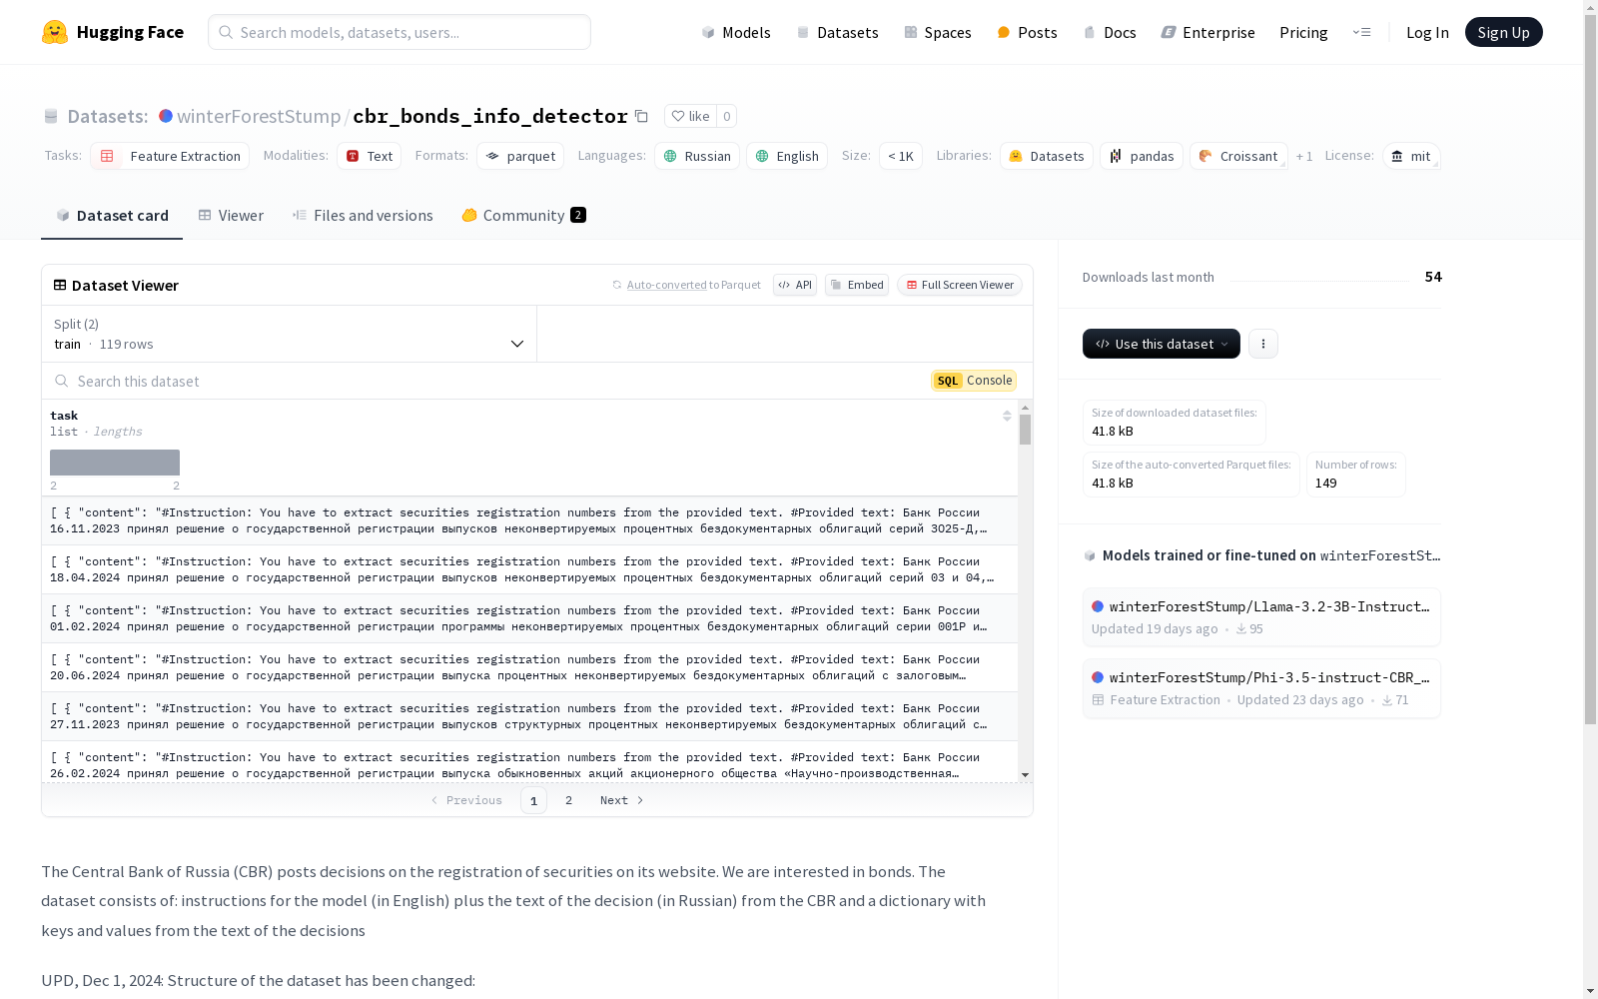Click the Hugging Face logo icon

click(55, 32)
